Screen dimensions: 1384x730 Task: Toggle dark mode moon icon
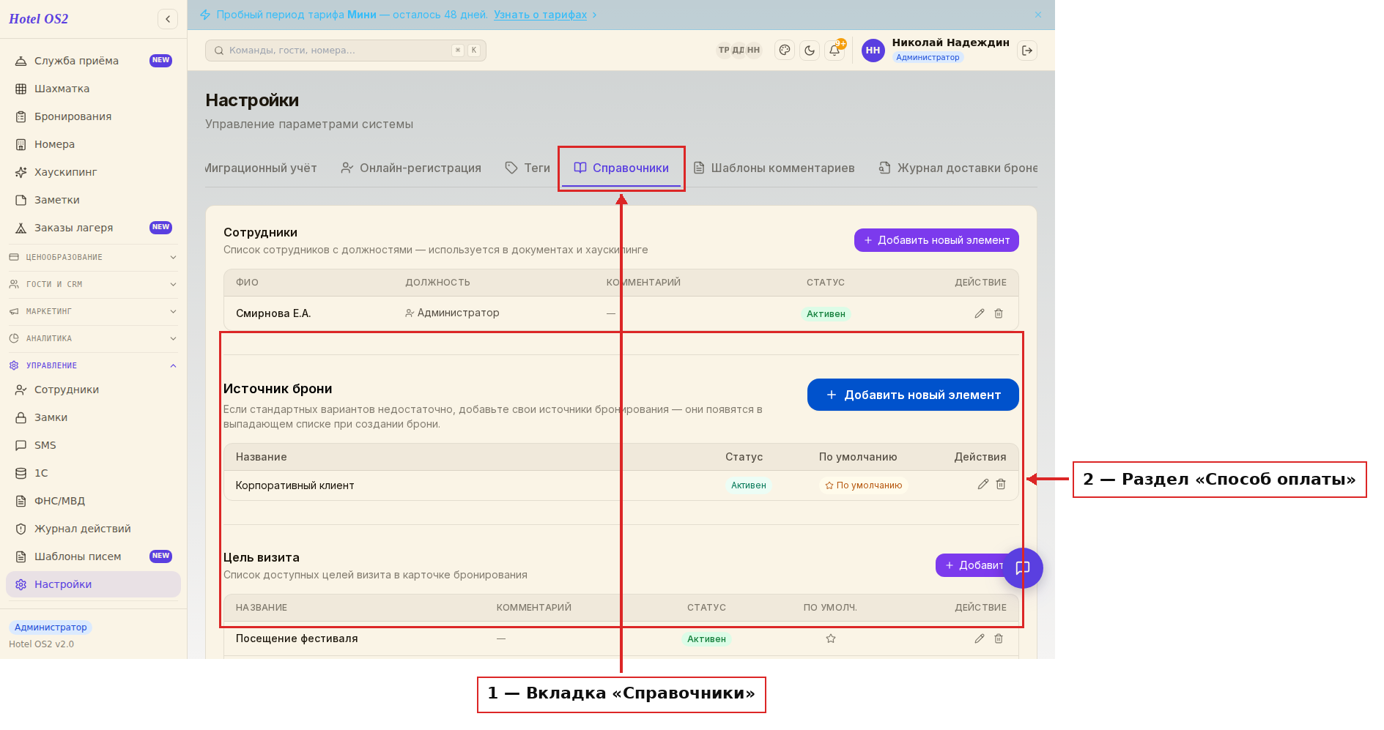pos(810,50)
